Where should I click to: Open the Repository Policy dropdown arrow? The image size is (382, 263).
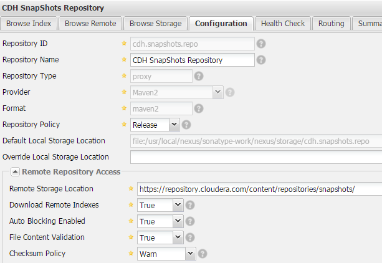pos(174,125)
